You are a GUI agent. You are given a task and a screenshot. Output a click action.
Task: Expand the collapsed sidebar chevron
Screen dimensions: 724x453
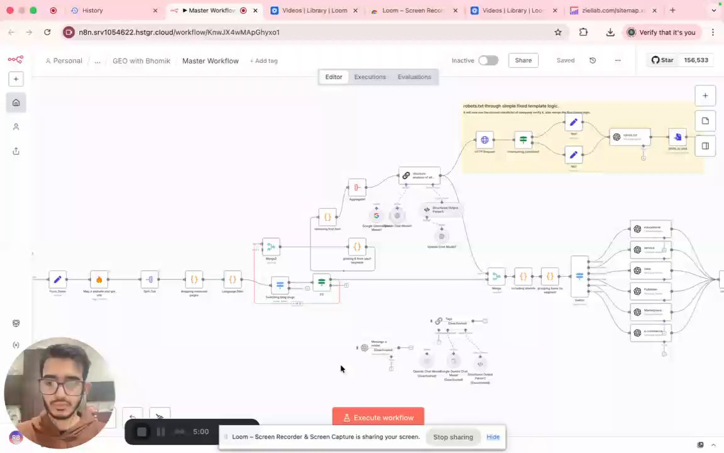(x=32, y=254)
